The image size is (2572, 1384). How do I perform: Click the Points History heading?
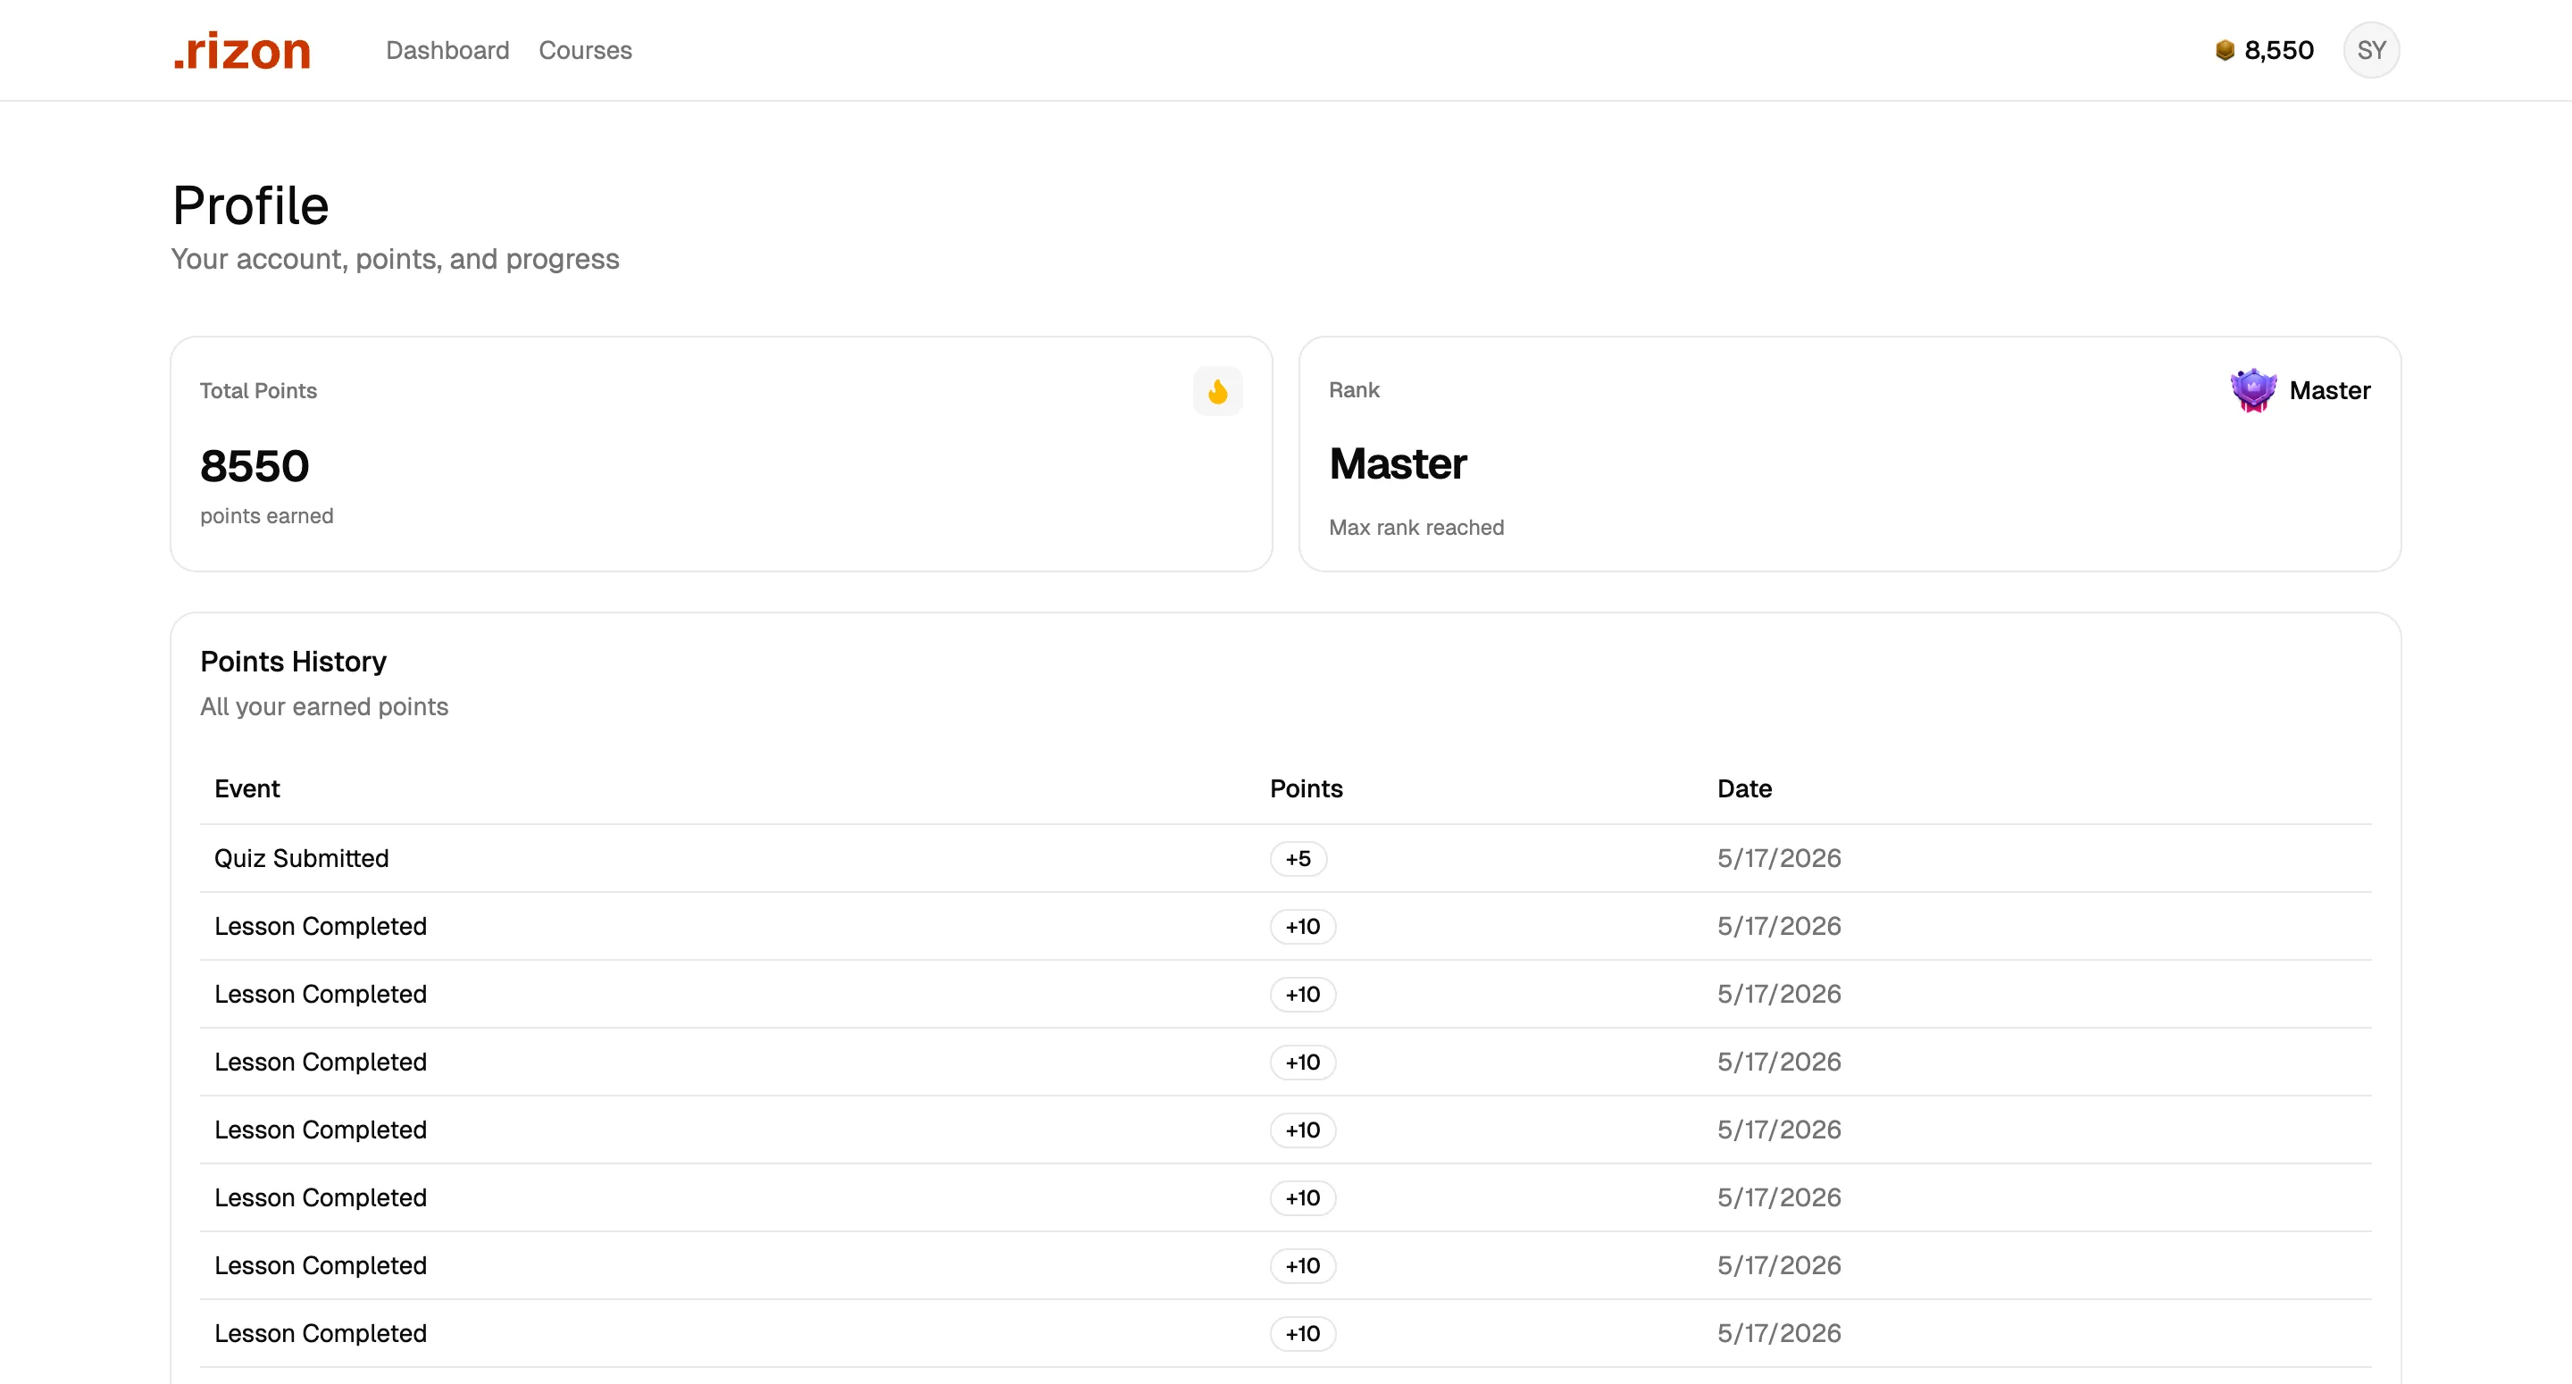pyautogui.click(x=294, y=662)
